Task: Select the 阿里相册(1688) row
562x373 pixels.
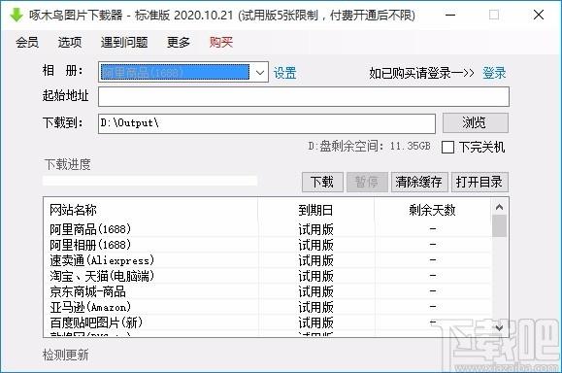Action: [267, 245]
